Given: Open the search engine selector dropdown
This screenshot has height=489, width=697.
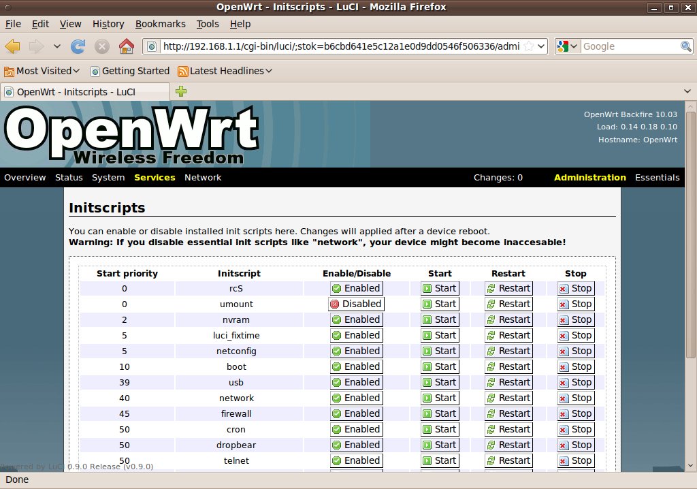Looking at the screenshot, I should (x=568, y=46).
